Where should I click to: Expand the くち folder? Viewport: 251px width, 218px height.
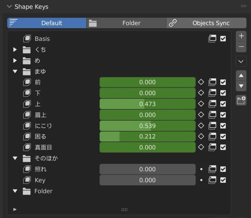click(15, 50)
